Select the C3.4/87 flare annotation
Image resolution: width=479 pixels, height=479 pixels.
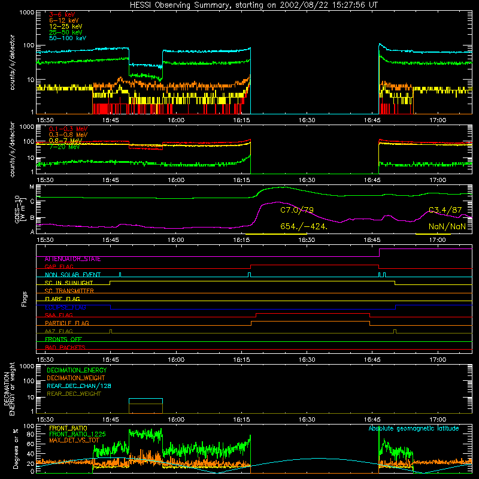point(445,210)
